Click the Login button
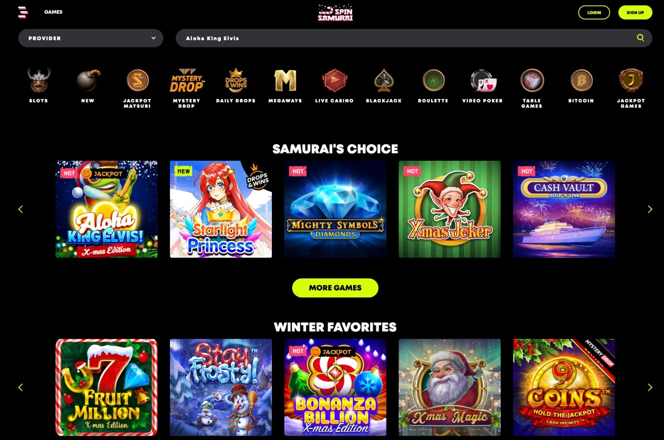This screenshot has height=440, width=664. [x=594, y=13]
